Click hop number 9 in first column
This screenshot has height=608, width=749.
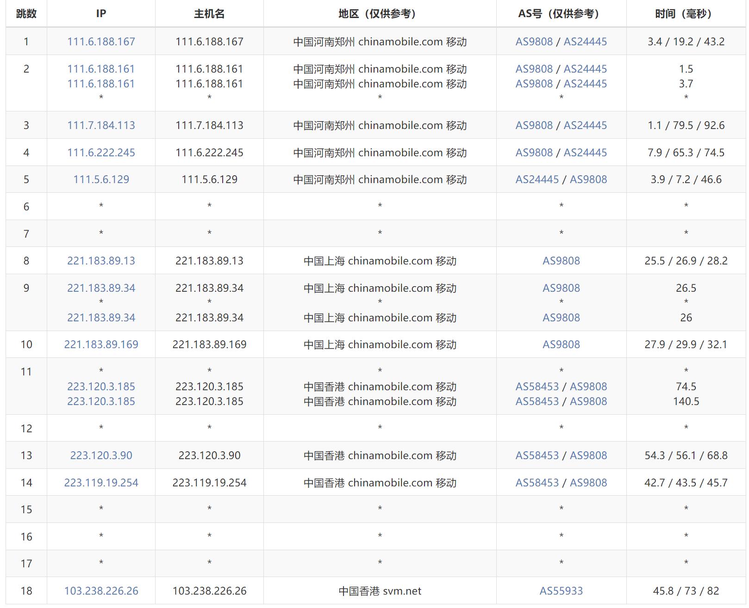26,288
